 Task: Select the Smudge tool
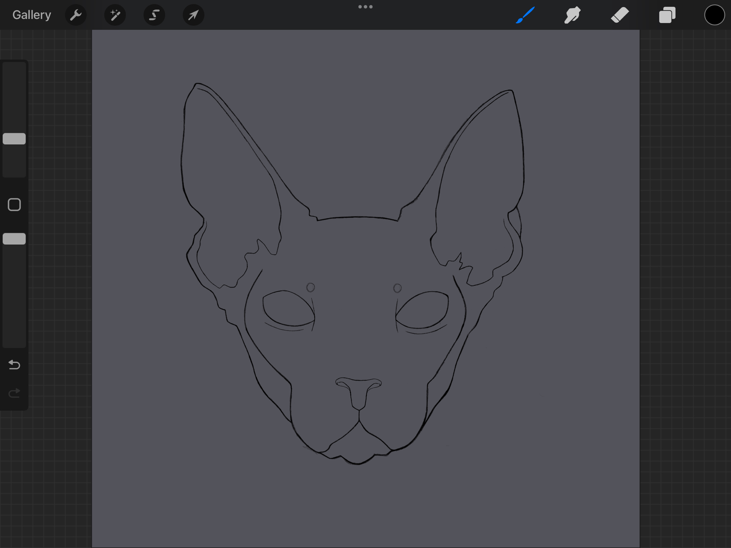pyautogui.click(x=572, y=15)
